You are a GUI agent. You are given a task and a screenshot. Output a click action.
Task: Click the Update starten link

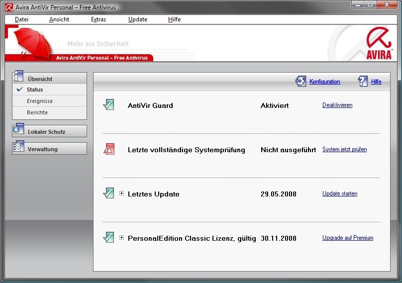tap(340, 193)
